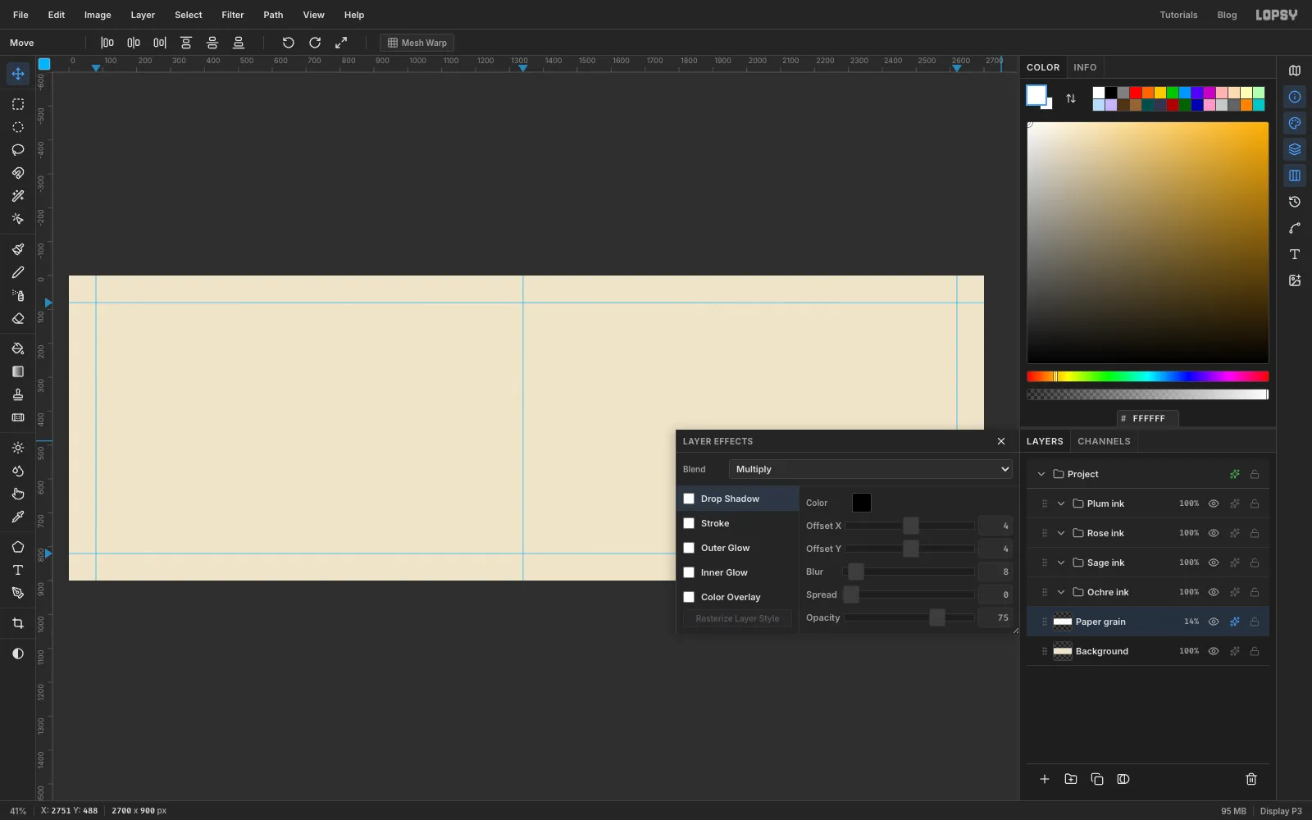
Task: Swap foreground and background colors
Action: [x=1071, y=98]
